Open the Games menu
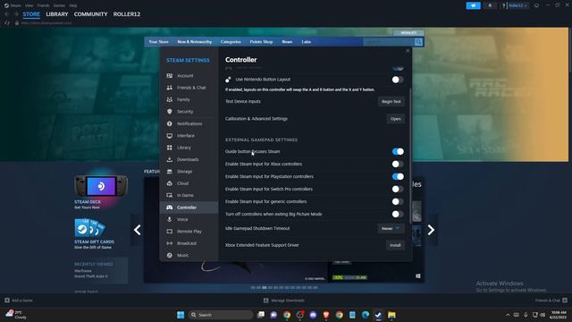Viewport: 572px width, 322px height. coord(59,5)
